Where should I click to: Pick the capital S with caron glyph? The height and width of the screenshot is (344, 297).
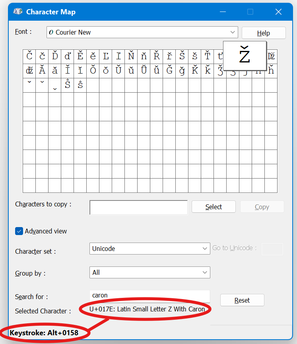tap(182, 56)
